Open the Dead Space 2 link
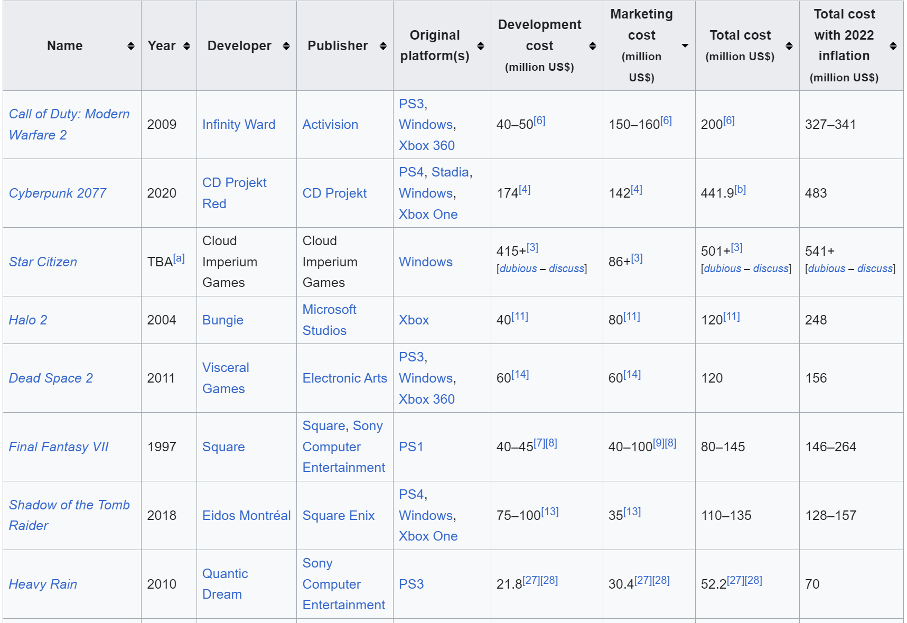The height and width of the screenshot is (623, 907). pyautogui.click(x=51, y=378)
